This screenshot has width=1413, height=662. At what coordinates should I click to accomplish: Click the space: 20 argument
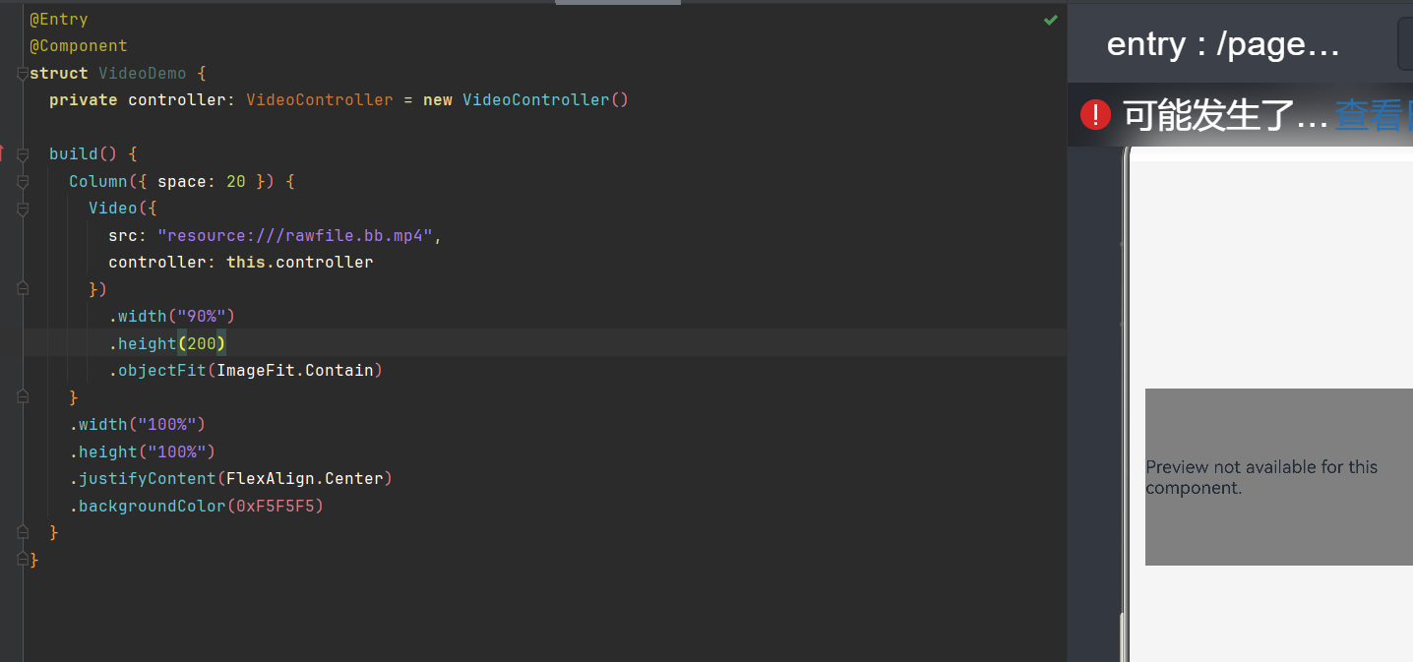[202, 182]
